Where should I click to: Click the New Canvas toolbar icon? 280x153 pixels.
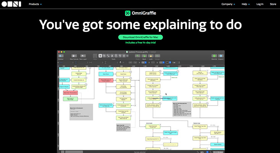pyautogui.click(x=74, y=56)
